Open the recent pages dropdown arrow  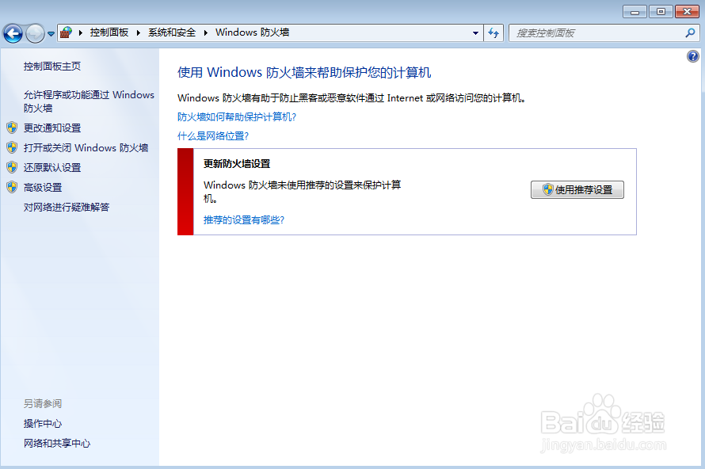(51, 34)
